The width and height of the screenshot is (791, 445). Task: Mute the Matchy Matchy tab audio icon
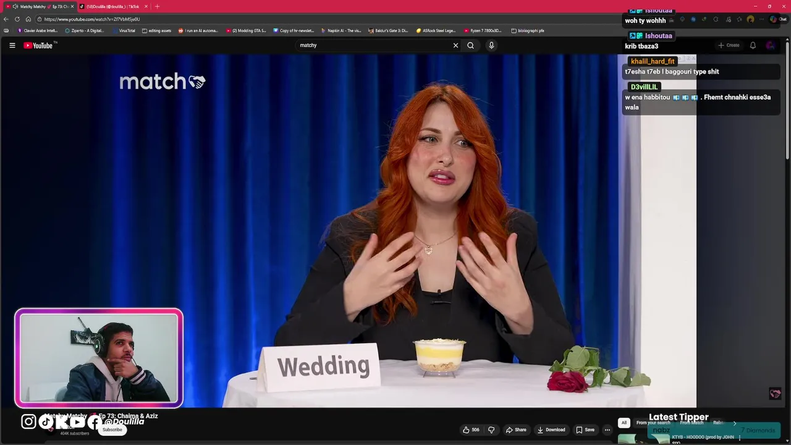click(x=15, y=6)
